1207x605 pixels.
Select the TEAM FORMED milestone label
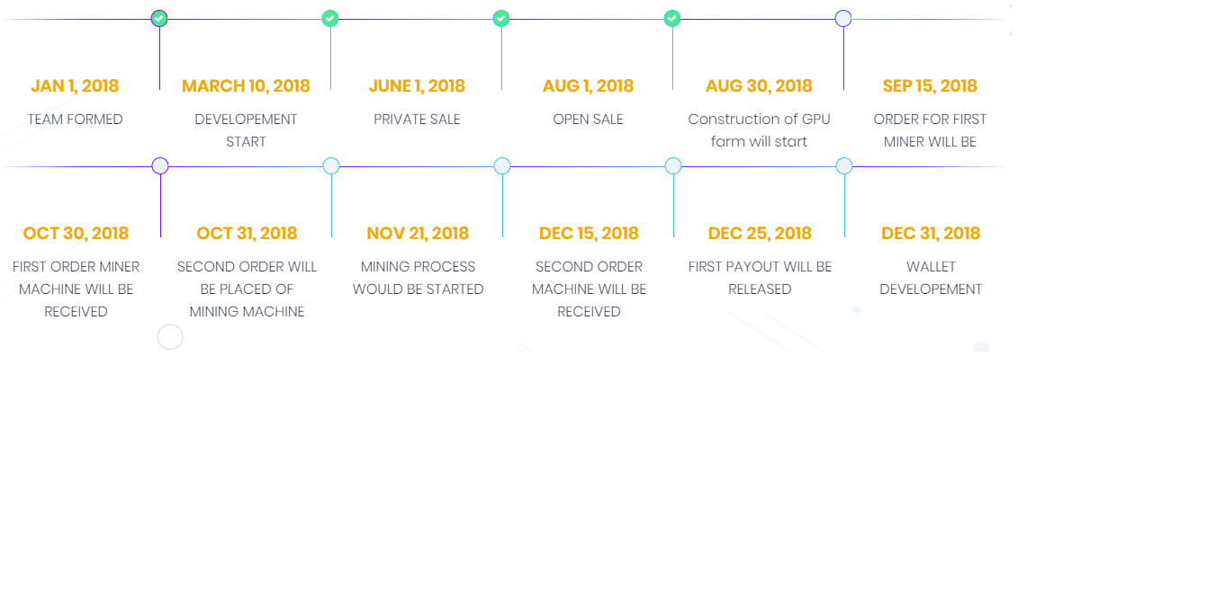(75, 120)
